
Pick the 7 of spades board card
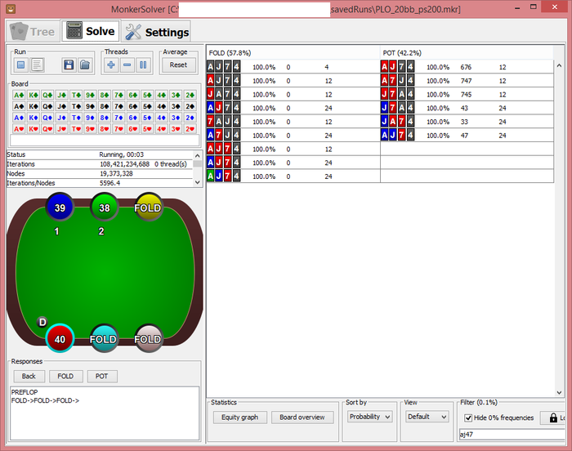coord(119,106)
